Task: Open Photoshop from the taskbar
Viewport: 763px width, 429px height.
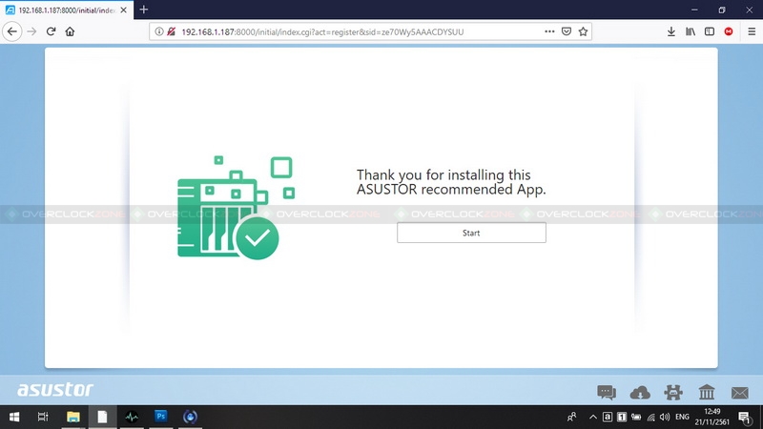Action: tap(160, 417)
